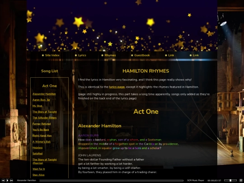The height and width of the screenshot is (183, 244).
Task: Click the last Link nav item
Action: (196, 55)
